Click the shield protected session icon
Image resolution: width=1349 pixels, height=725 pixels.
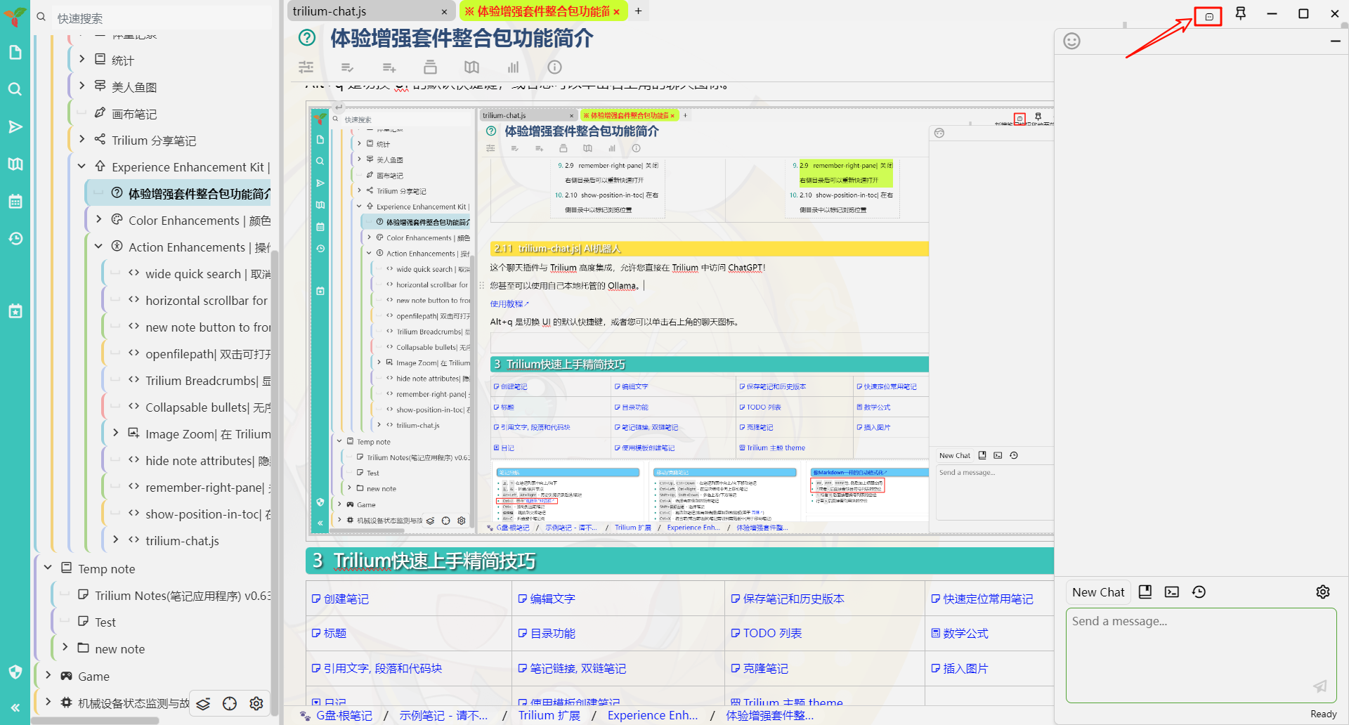tap(15, 672)
